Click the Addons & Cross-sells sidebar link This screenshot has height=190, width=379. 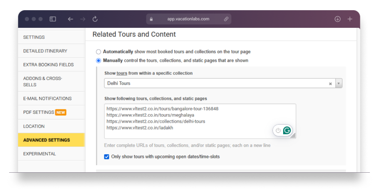[43, 82]
